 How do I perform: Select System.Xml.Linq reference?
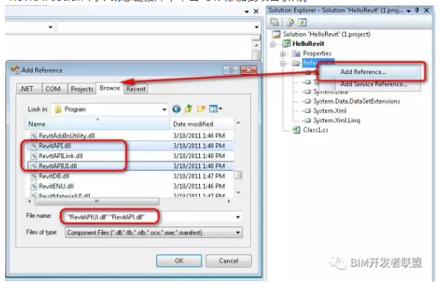[x=336, y=120]
